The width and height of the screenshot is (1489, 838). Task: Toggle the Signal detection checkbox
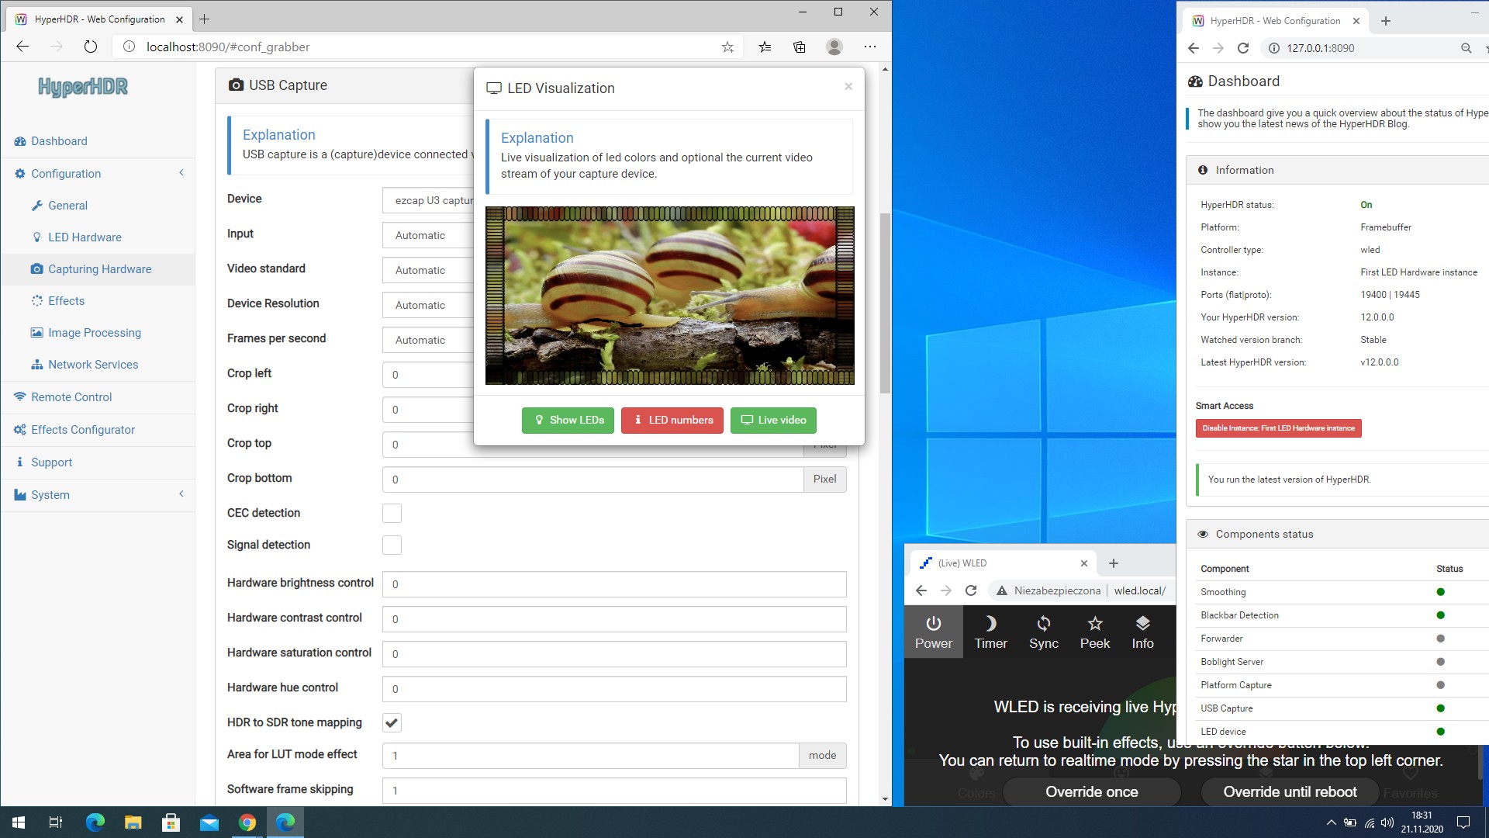[x=392, y=545]
